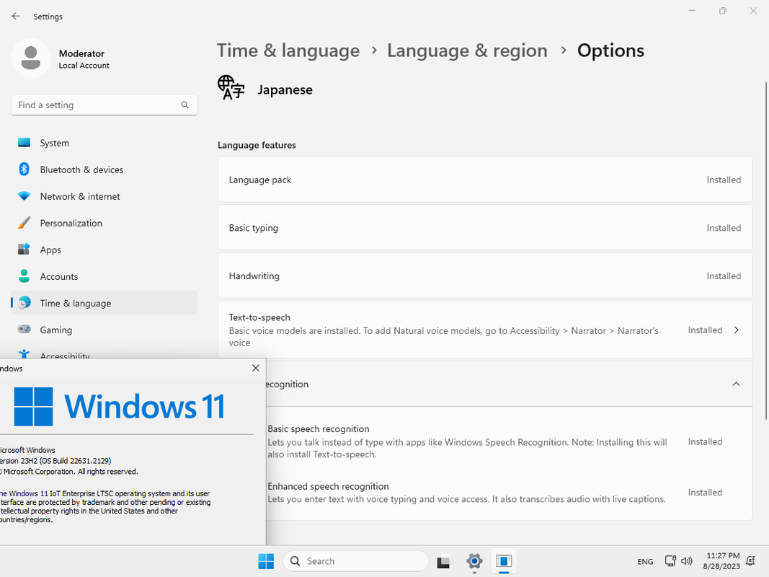Close the About Windows dialog
Screen dimensions: 769x577
(256, 368)
